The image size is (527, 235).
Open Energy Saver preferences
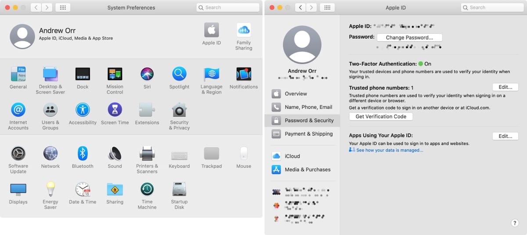[x=51, y=195]
